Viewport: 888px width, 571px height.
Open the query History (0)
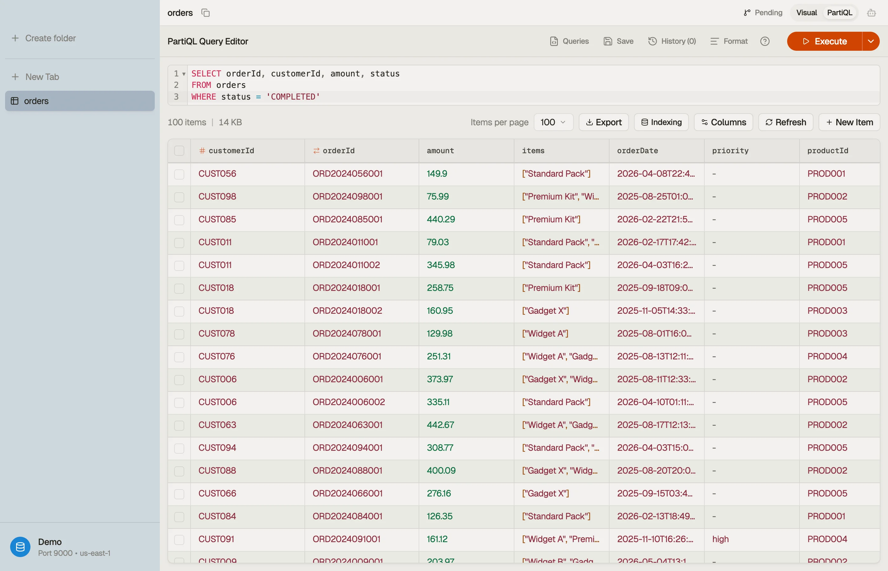coord(672,41)
